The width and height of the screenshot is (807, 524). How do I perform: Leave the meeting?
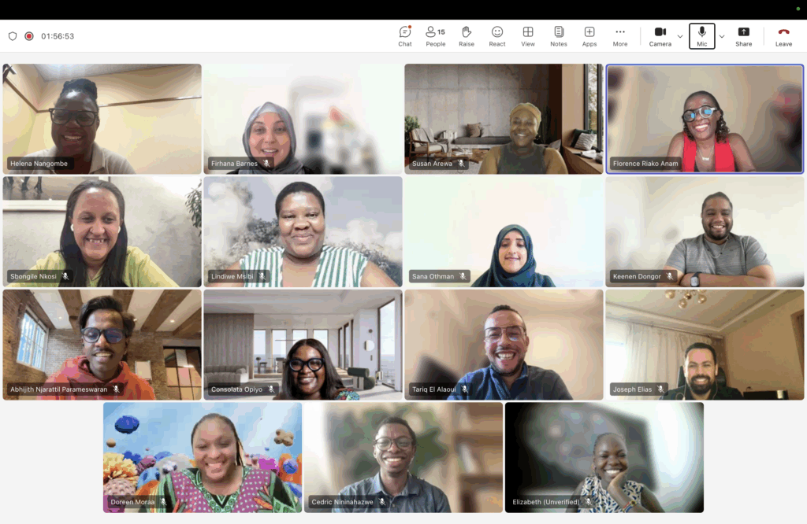pyautogui.click(x=783, y=35)
